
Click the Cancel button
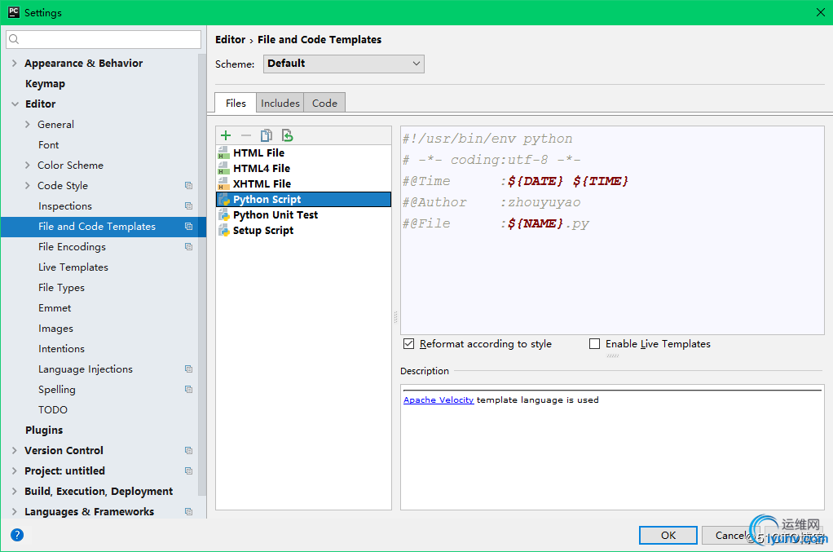click(x=730, y=535)
